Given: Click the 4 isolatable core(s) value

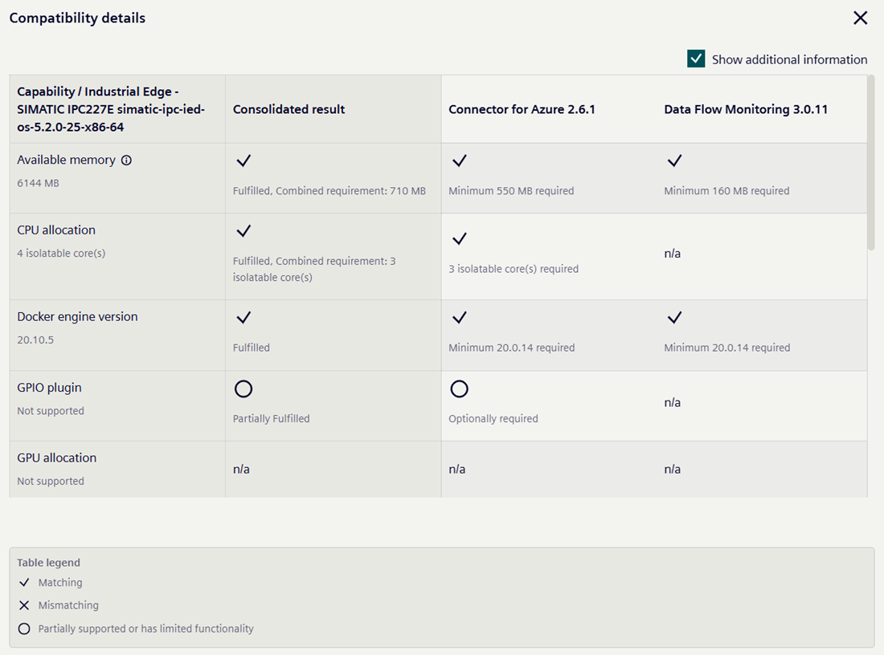Looking at the screenshot, I should pos(61,253).
